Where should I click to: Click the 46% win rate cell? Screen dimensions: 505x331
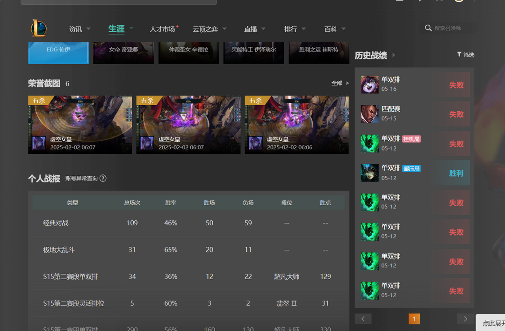[x=171, y=223]
